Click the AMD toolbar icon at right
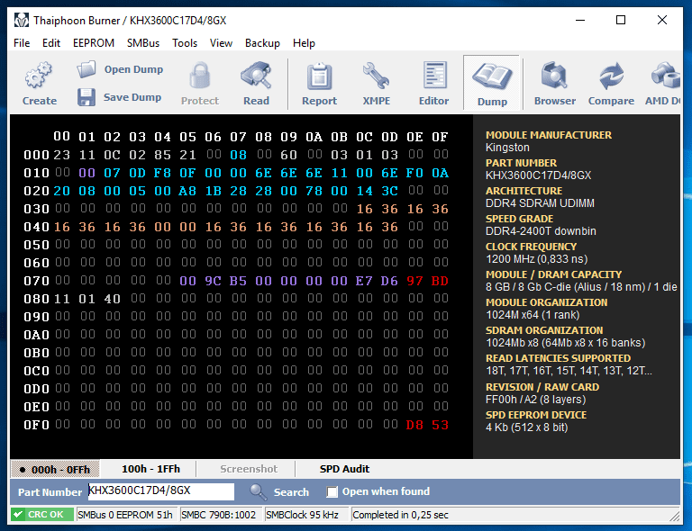This screenshot has height=531, width=692. (665, 76)
